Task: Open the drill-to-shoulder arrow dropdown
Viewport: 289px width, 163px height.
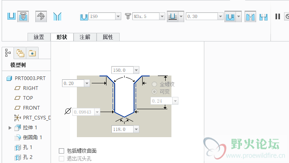Action: [x=239, y=16]
